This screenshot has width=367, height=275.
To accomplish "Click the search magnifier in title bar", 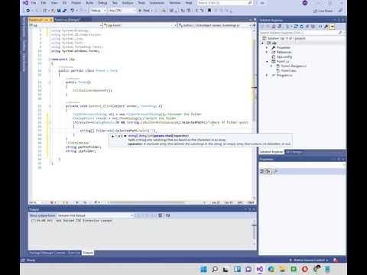I will pyautogui.click(x=250, y=3).
